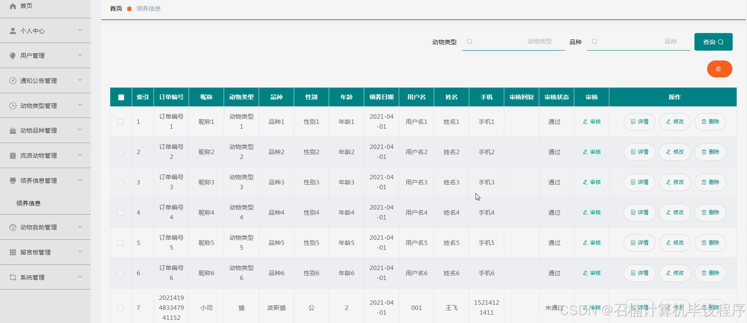Click the 领养日期 column header
747x323 pixels.
tap(381, 97)
